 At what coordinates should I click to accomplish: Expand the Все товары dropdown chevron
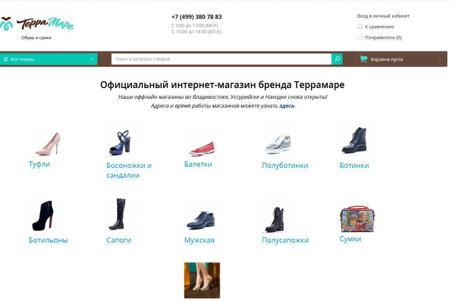(92, 59)
